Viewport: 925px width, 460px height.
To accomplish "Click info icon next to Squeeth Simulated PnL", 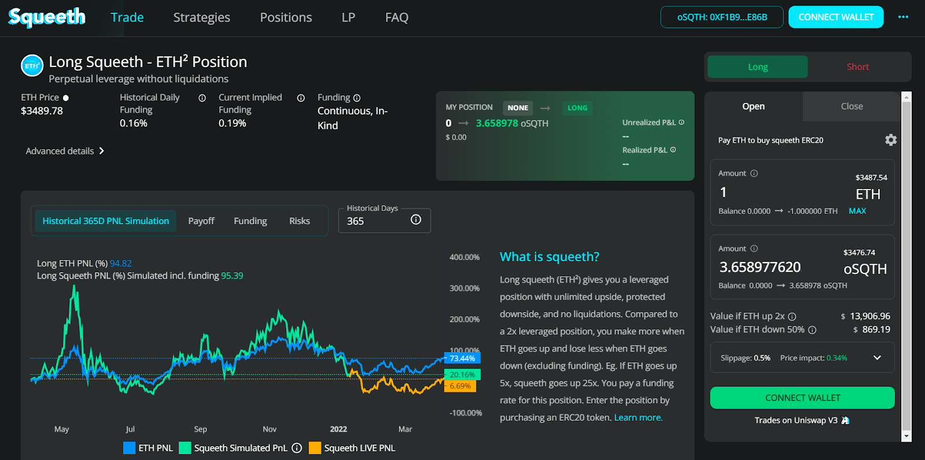I will click(x=297, y=448).
